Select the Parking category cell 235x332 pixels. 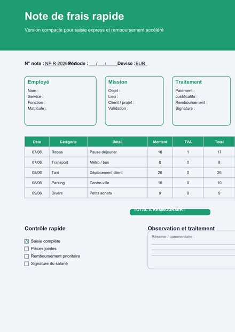(68, 183)
